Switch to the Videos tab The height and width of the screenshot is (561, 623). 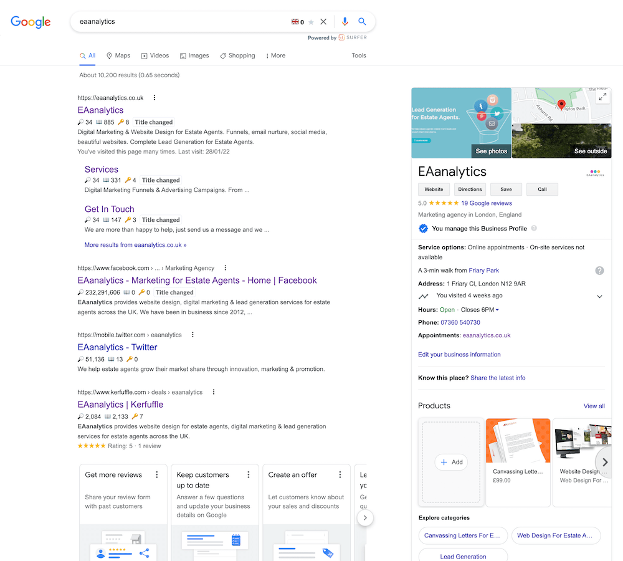click(155, 55)
